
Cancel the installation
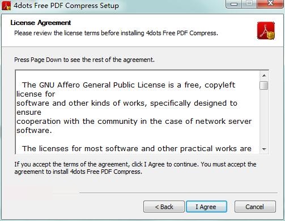(x=255, y=207)
